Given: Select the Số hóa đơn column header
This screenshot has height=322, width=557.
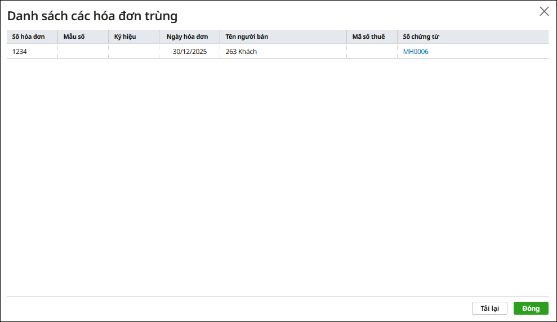Looking at the screenshot, I should (32, 37).
